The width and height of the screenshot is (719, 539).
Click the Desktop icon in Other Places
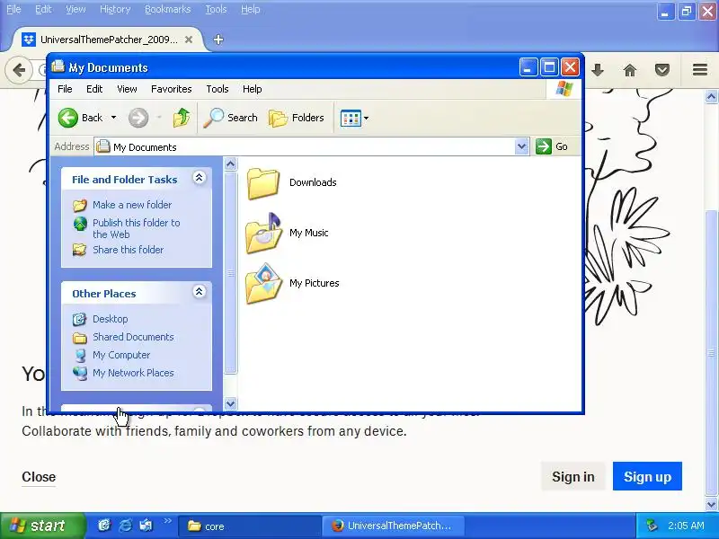(x=80, y=319)
